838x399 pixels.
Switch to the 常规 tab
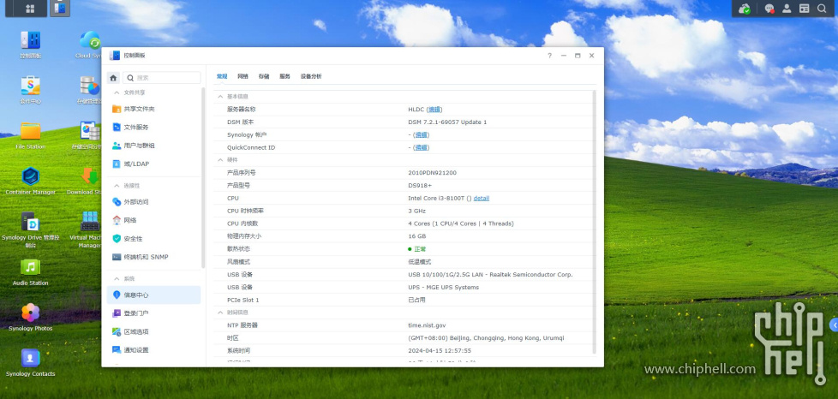tap(222, 76)
